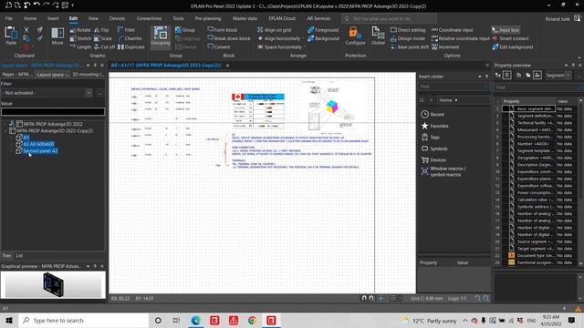This screenshot has height=328, width=584.
Task: Switch to the Insert ribbon tab
Action: pos(53,18)
